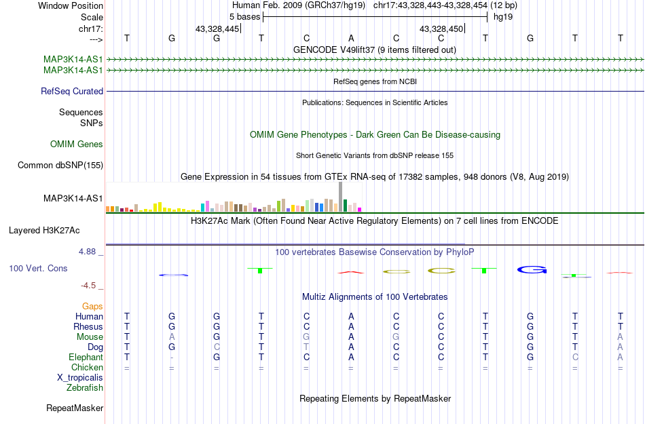
Task: Click the Elephant species row label
Action: tap(86, 357)
